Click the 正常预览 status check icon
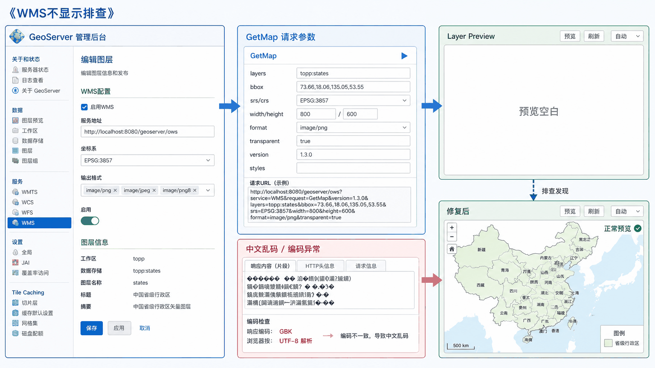This screenshot has width=655, height=368. pyautogui.click(x=638, y=228)
